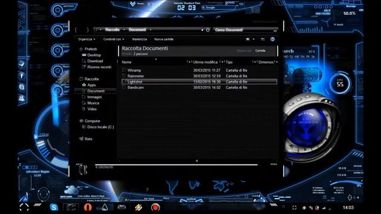Open the Condividi con dropdown menu

(x=114, y=39)
